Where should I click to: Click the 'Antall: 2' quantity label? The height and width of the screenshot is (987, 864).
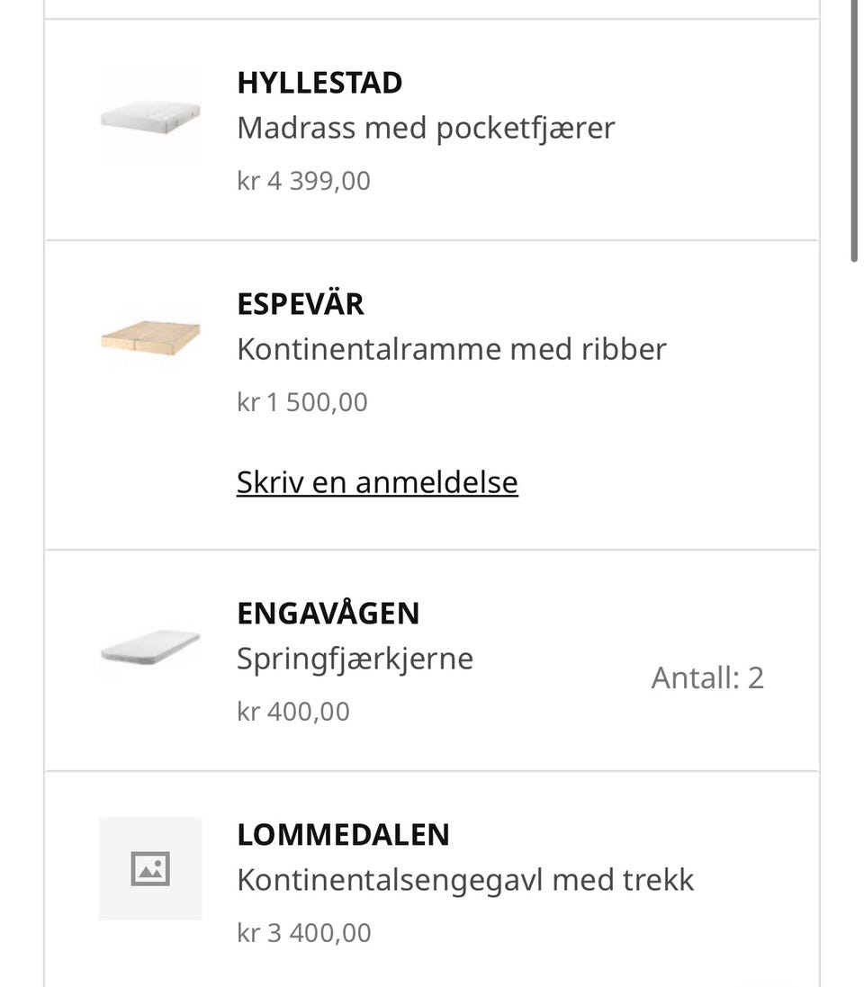[x=708, y=677]
